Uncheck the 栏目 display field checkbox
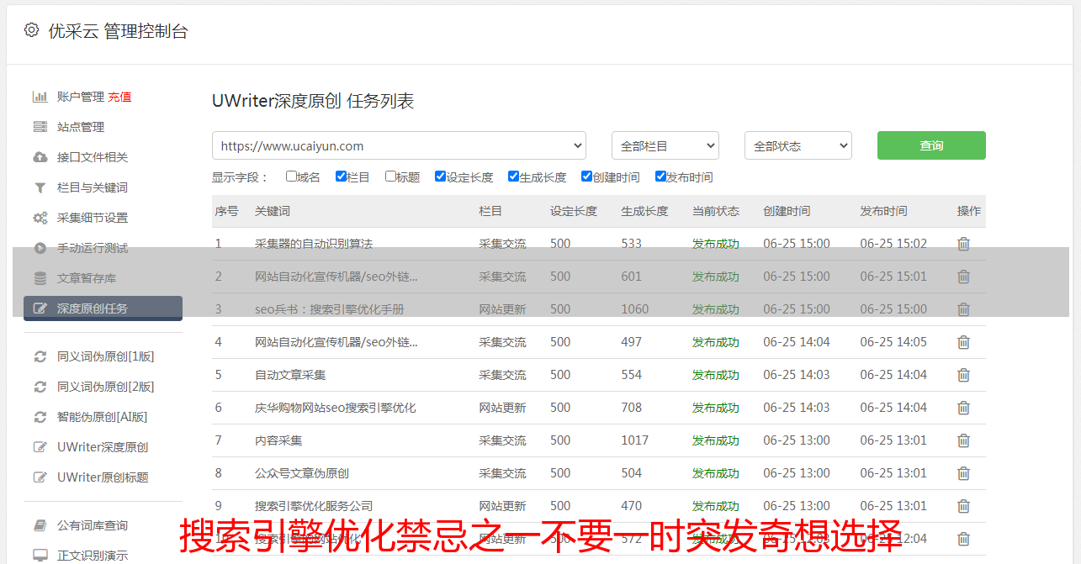The image size is (1081, 564). click(x=341, y=177)
